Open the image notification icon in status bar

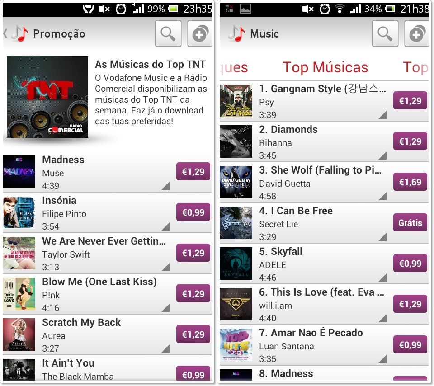pos(245,9)
